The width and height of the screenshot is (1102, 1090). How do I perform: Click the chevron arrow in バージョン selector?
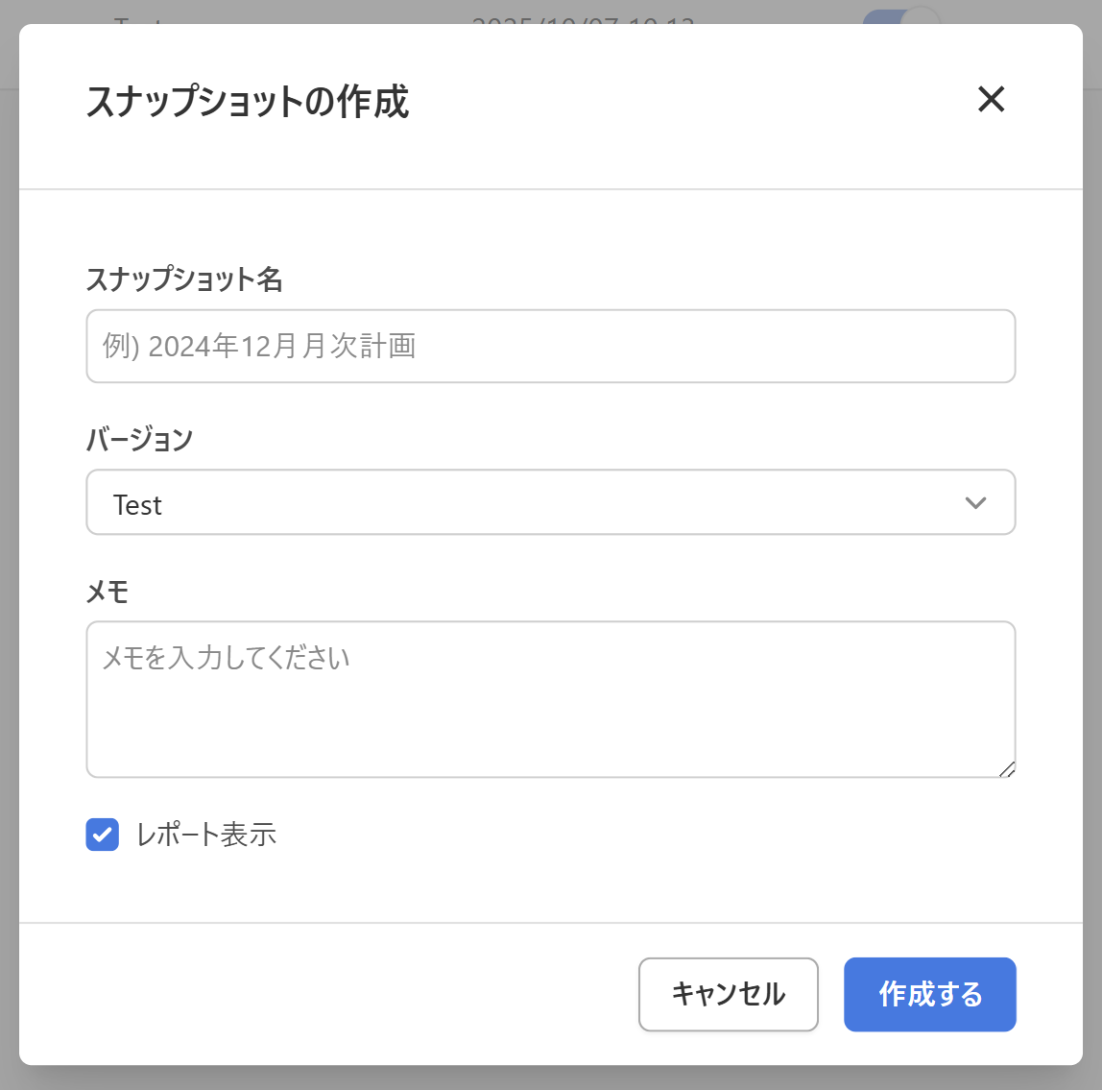(975, 503)
